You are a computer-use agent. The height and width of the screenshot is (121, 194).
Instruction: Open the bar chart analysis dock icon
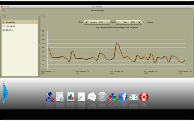(70, 97)
